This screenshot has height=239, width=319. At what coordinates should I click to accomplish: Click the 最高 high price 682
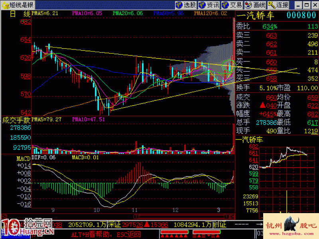[313, 114]
